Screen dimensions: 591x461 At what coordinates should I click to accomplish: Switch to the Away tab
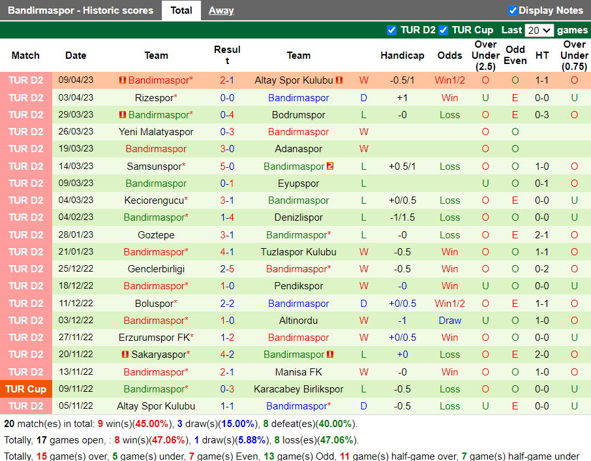coord(221,10)
